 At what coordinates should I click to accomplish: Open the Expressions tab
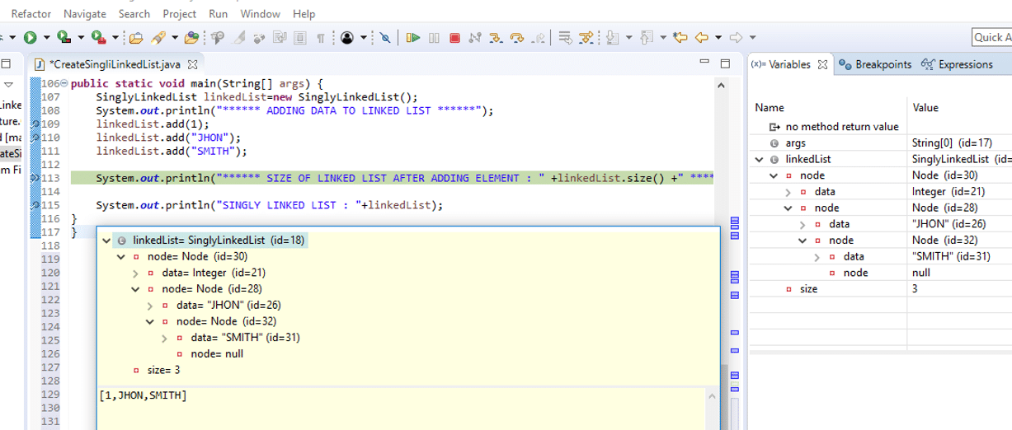(965, 64)
